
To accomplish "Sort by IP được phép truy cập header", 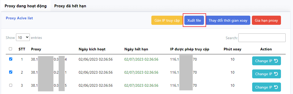I will coord(190,49).
